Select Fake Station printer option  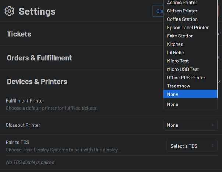click(180, 36)
